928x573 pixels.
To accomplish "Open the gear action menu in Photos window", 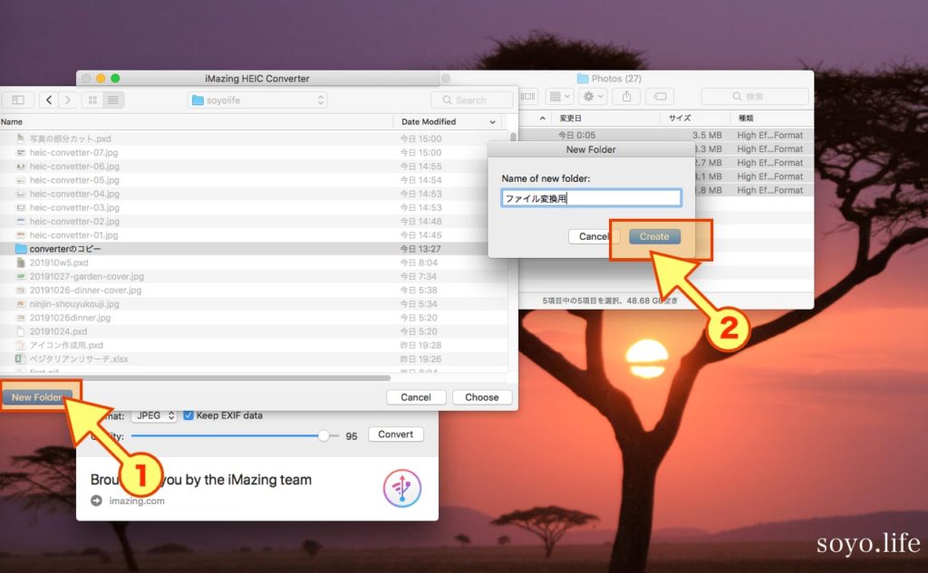I will pos(593,96).
